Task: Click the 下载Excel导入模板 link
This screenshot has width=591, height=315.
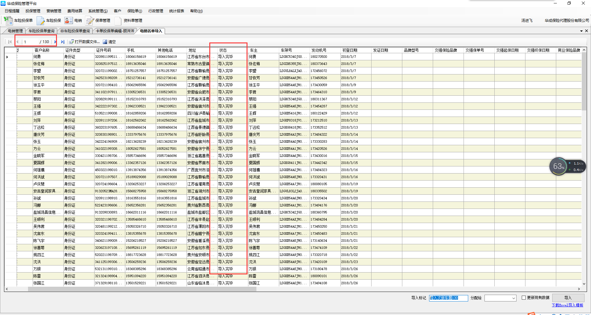Action: tap(567, 305)
